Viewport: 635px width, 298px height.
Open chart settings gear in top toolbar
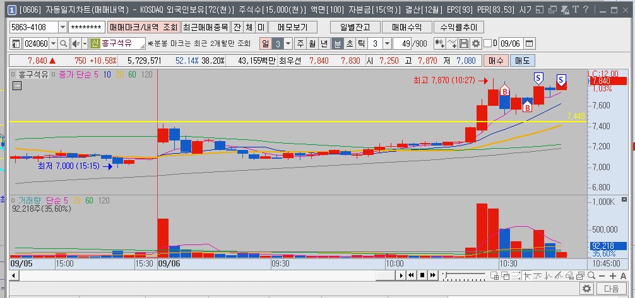point(476,43)
